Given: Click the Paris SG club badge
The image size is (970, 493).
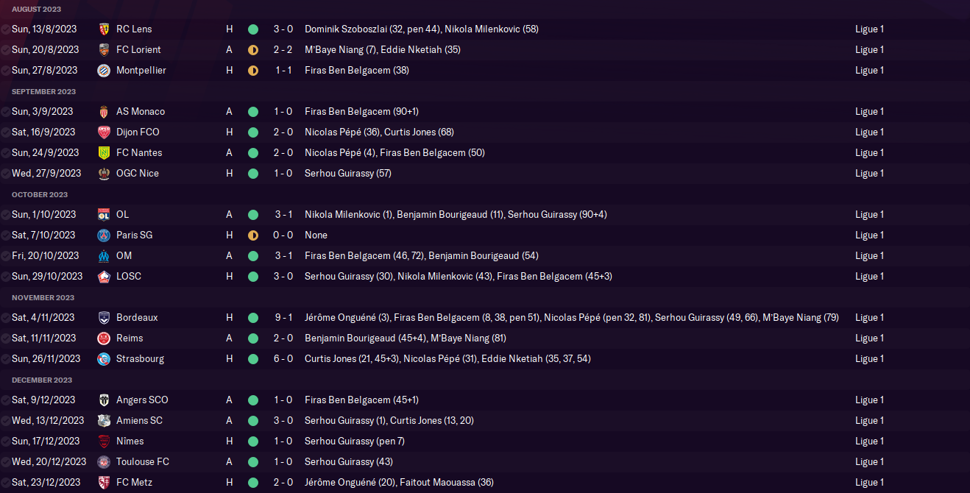Looking at the screenshot, I should pyautogui.click(x=104, y=235).
